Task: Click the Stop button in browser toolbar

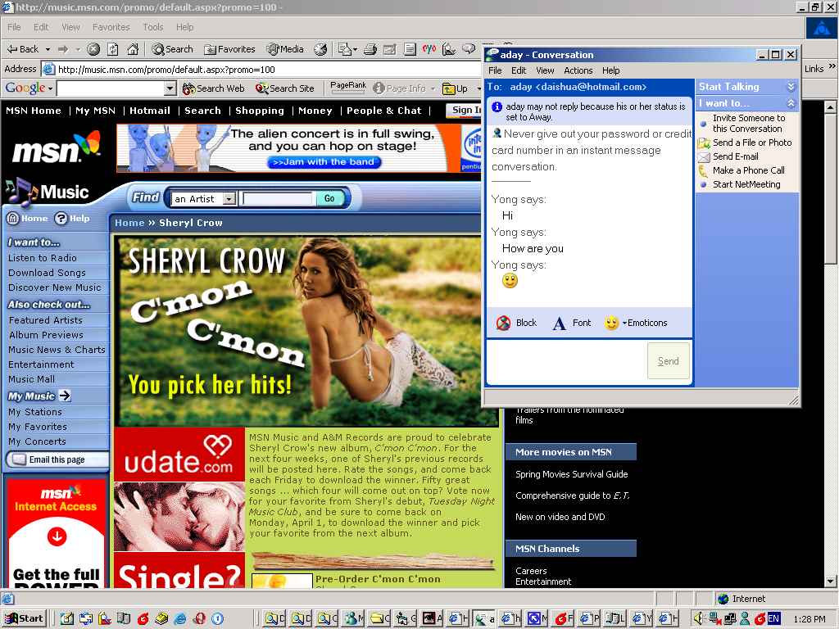Action: 93,49
